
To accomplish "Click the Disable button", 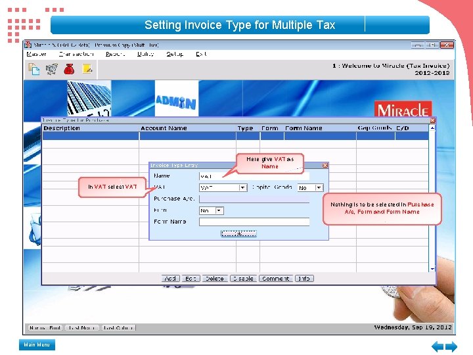I will coord(243,278).
